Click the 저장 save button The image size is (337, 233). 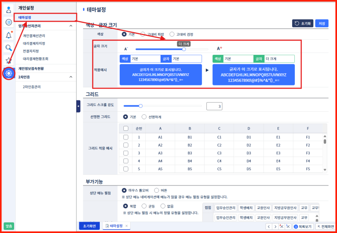[322, 24]
